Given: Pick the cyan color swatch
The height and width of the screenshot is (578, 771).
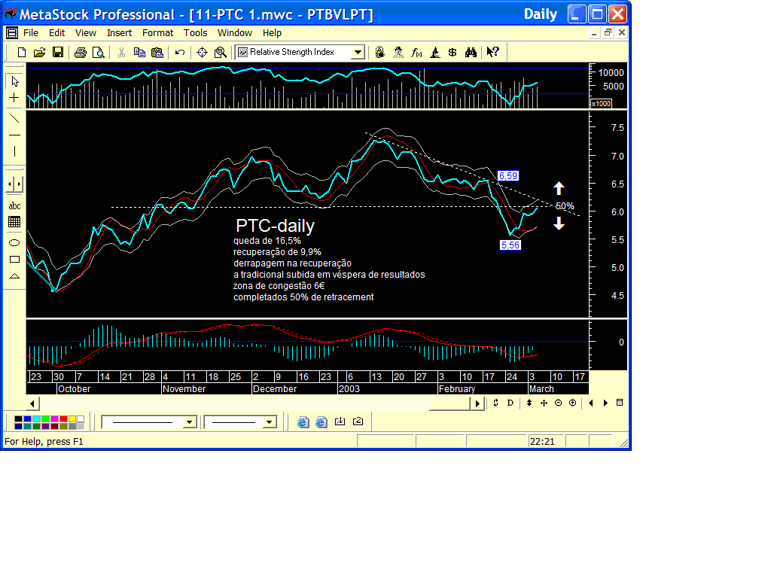Looking at the screenshot, I should (x=36, y=418).
